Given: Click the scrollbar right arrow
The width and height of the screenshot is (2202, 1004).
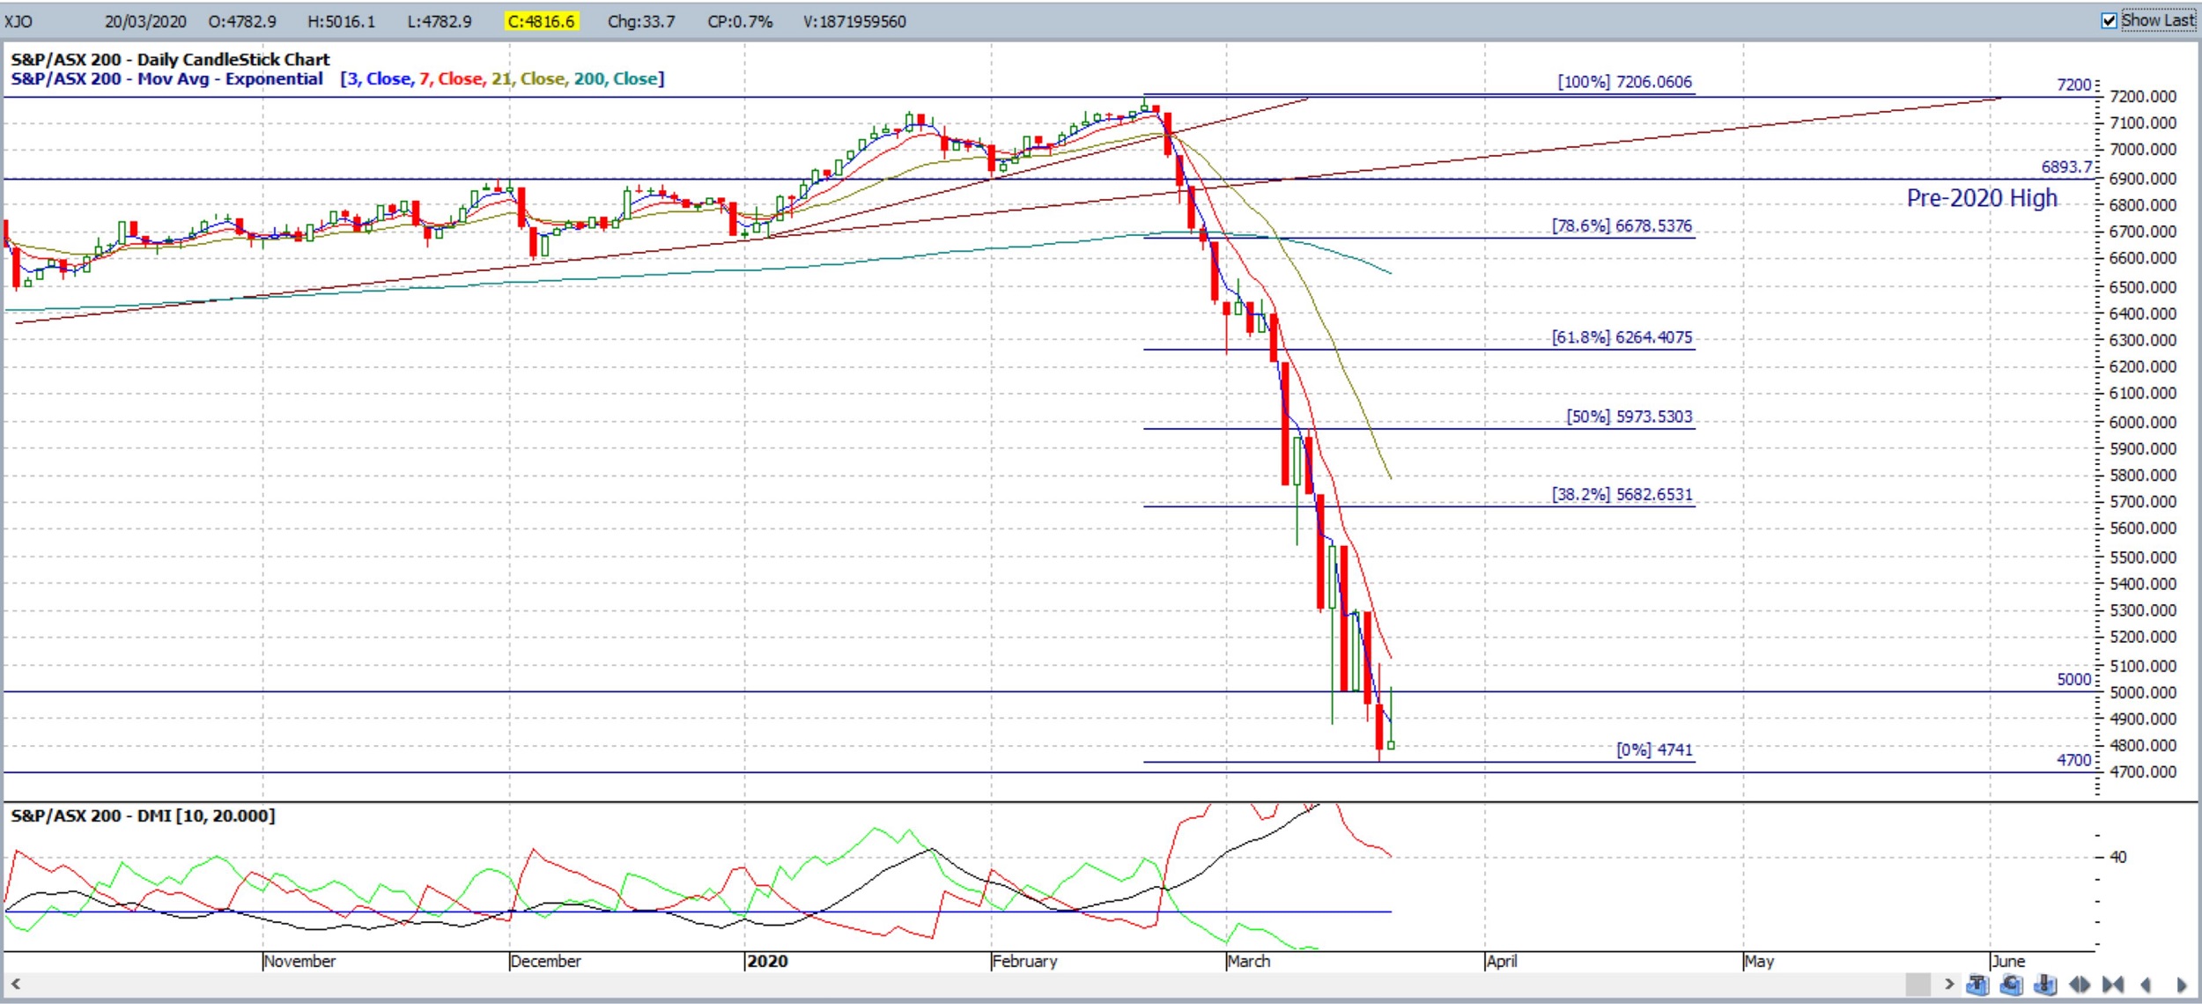Looking at the screenshot, I should coord(1949,984).
